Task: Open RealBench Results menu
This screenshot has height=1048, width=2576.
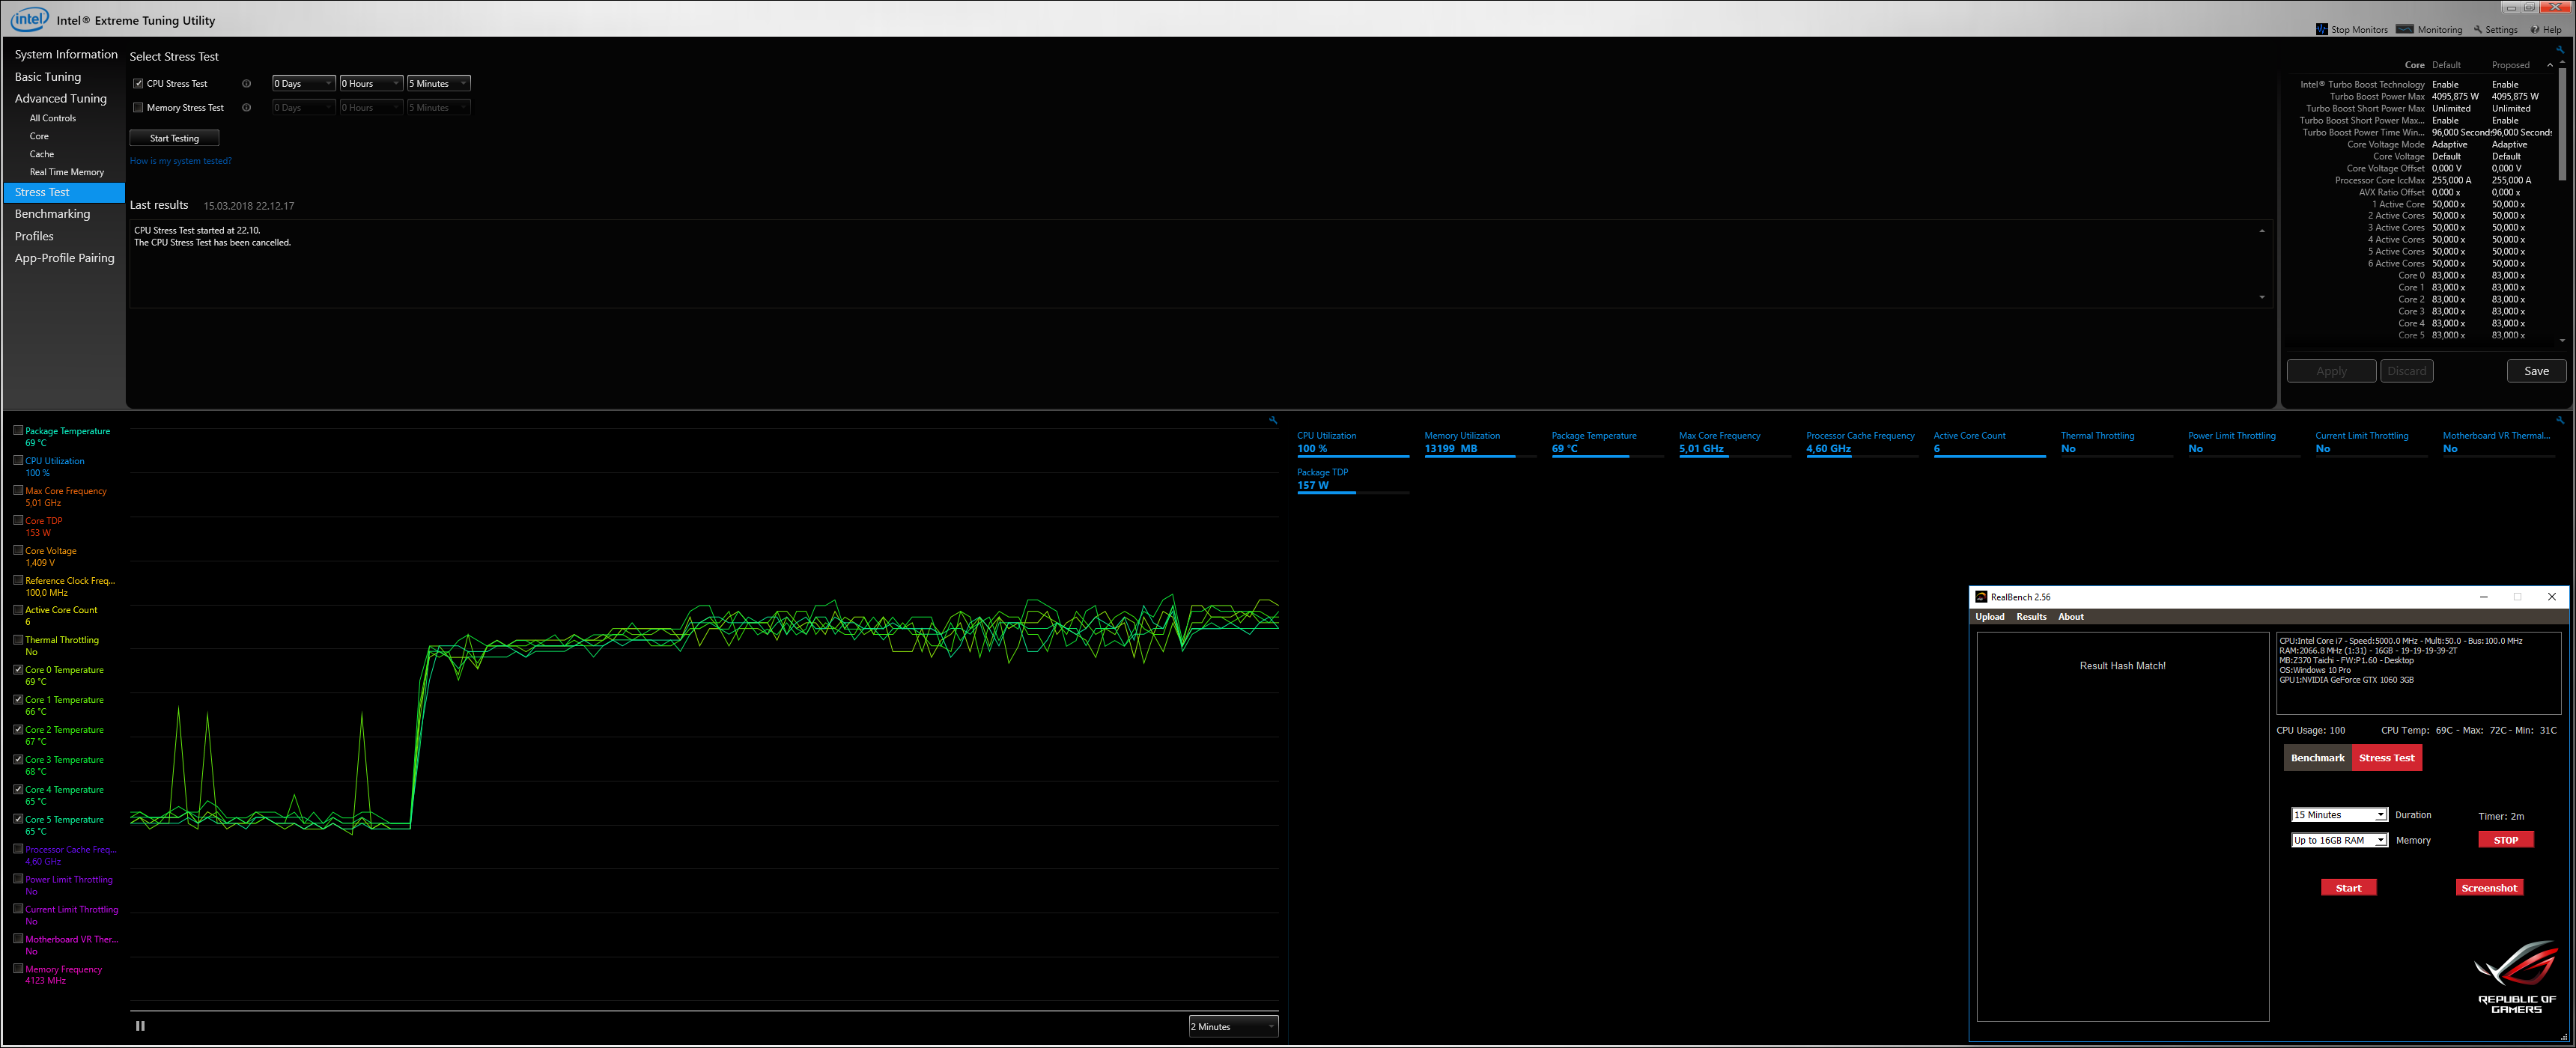Action: [x=2031, y=616]
